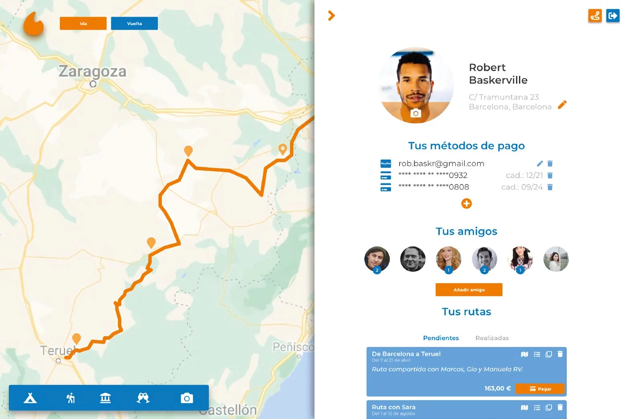Delete the card ending in 0932
Image resolution: width=629 pixels, height=419 pixels.
(550, 175)
